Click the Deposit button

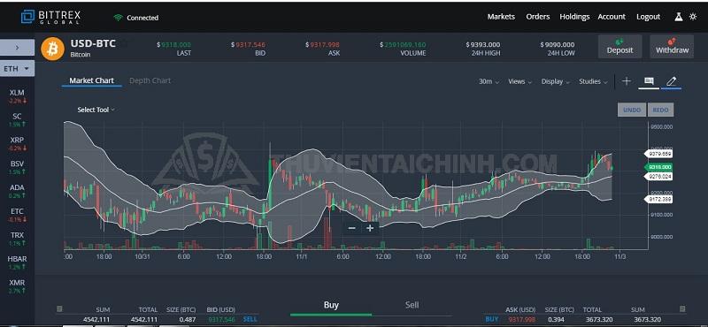[620, 47]
